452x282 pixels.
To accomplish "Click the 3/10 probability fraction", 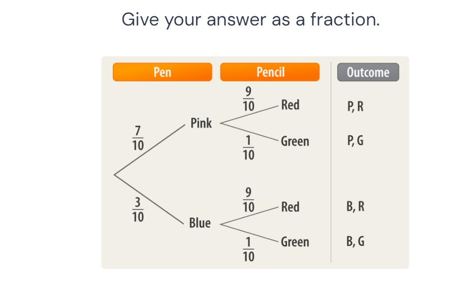I will pos(138,210).
